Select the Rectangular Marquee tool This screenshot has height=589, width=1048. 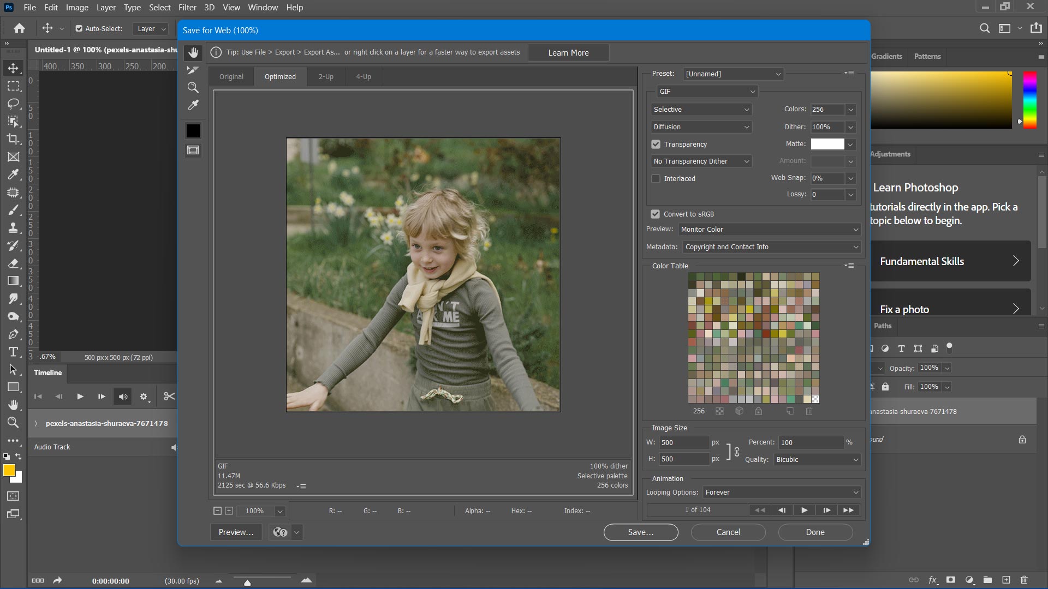point(13,86)
